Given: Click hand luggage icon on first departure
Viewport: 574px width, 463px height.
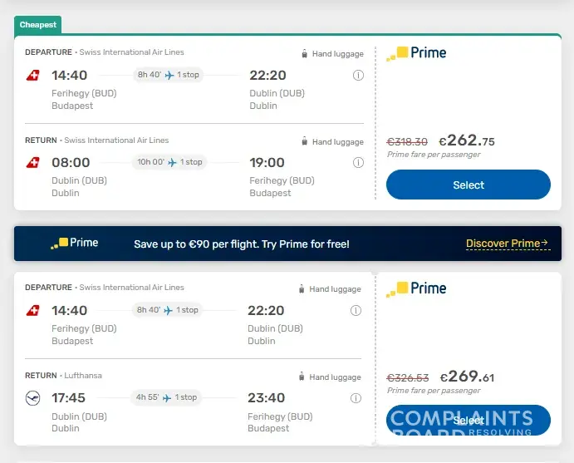Looking at the screenshot, I should pos(305,54).
